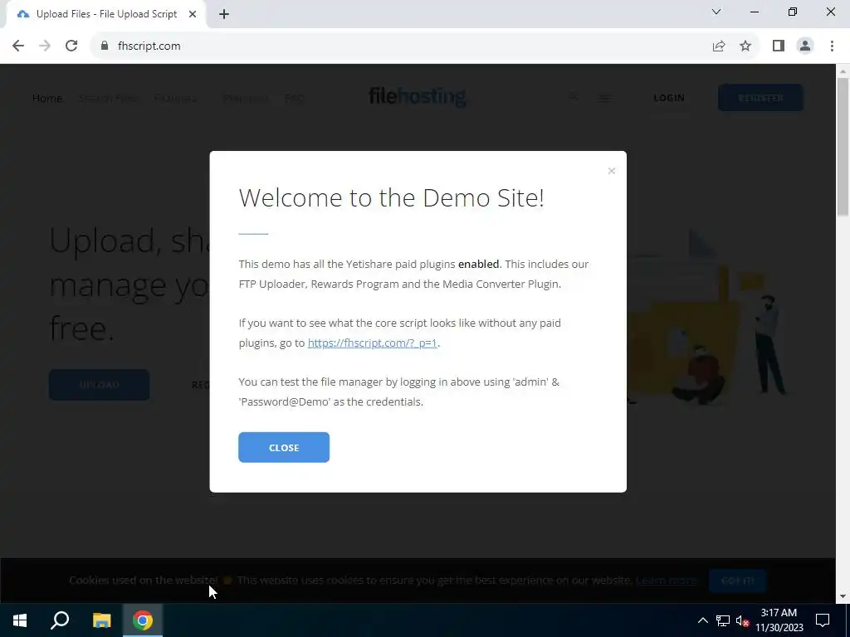Open the notification center icon
Screen dimensions: 850x637
click(x=823, y=620)
